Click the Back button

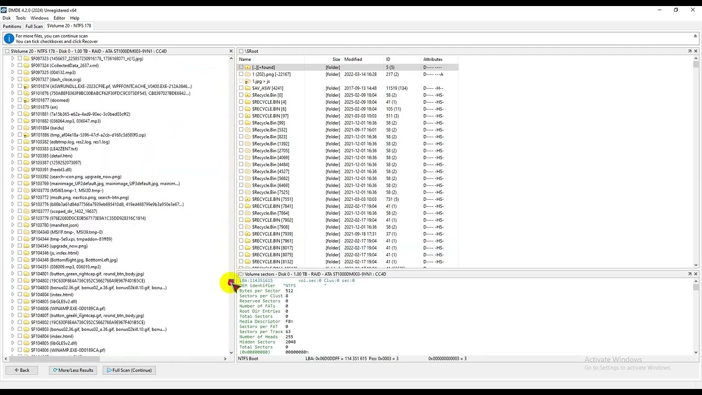[x=22, y=370]
